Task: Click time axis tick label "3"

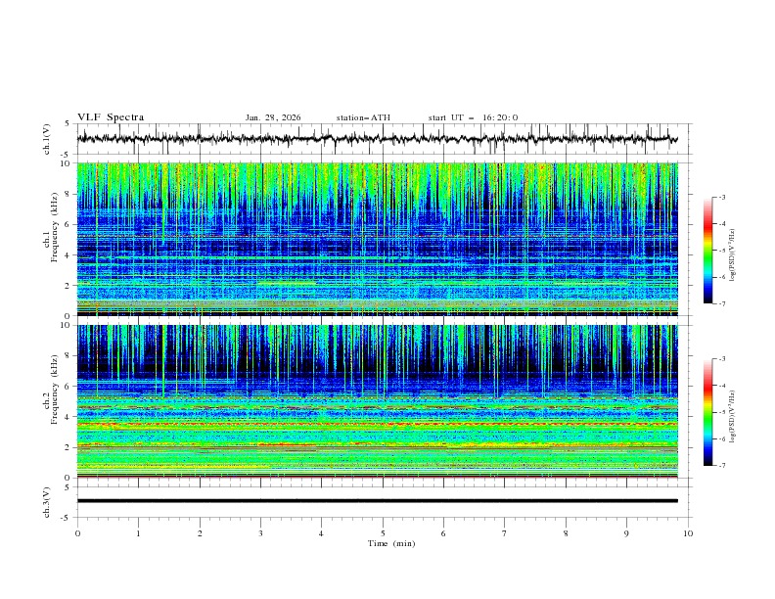Action: (x=260, y=533)
